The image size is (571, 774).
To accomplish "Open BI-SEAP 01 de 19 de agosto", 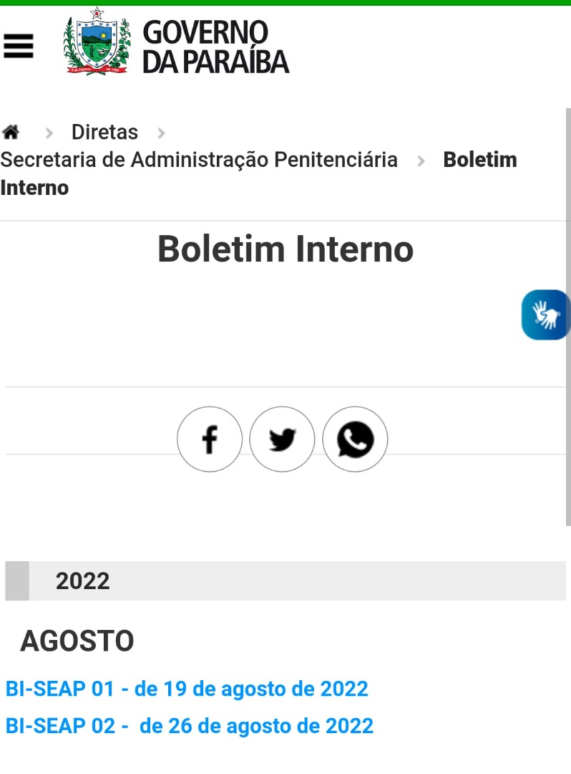I will (187, 689).
